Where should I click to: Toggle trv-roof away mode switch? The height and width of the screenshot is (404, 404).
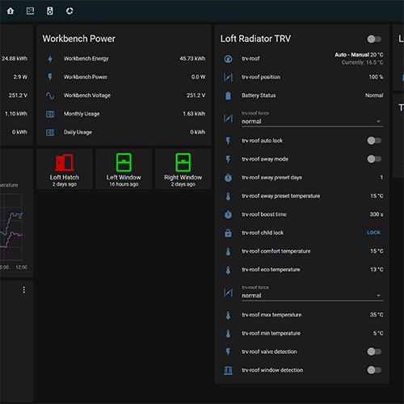pos(374,159)
